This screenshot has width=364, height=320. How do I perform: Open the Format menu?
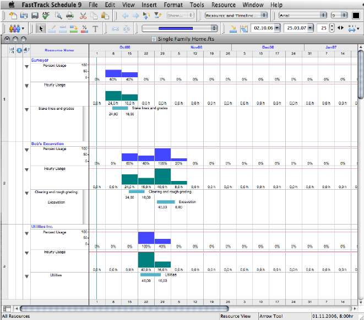click(173, 4)
